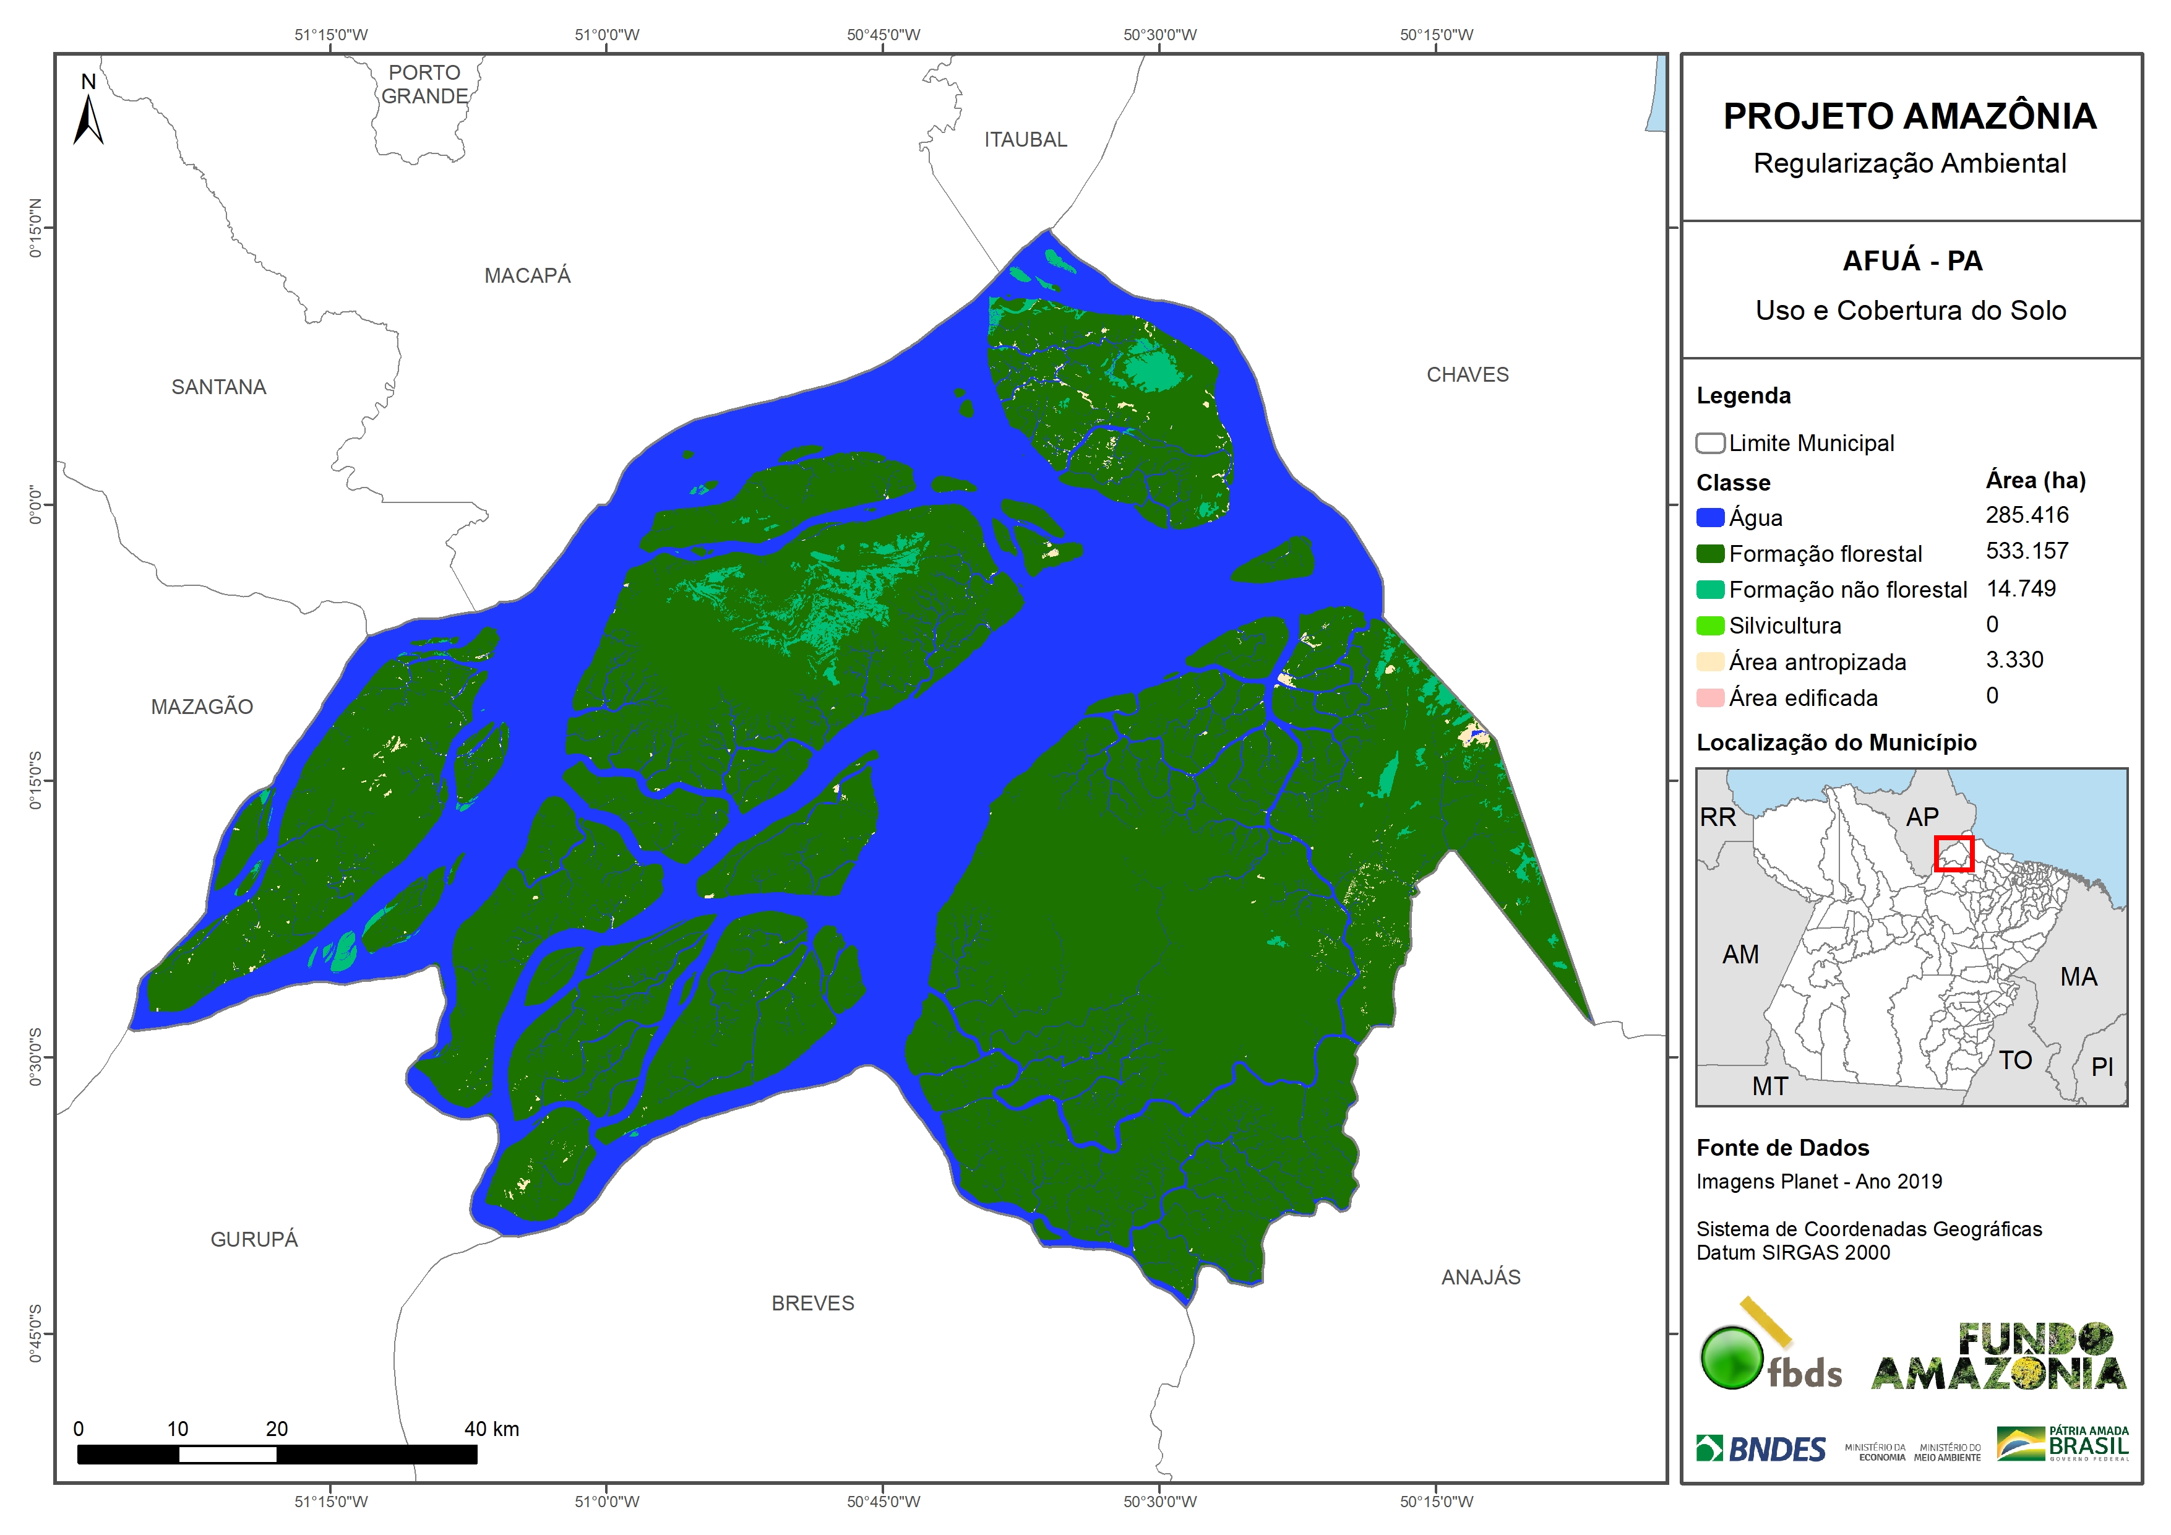Click the Área antropizada legend swatch
2171x1535 pixels.
(1709, 662)
